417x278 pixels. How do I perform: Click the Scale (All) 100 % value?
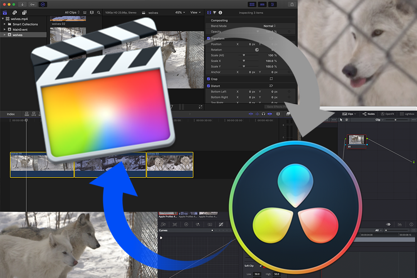click(x=273, y=55)
